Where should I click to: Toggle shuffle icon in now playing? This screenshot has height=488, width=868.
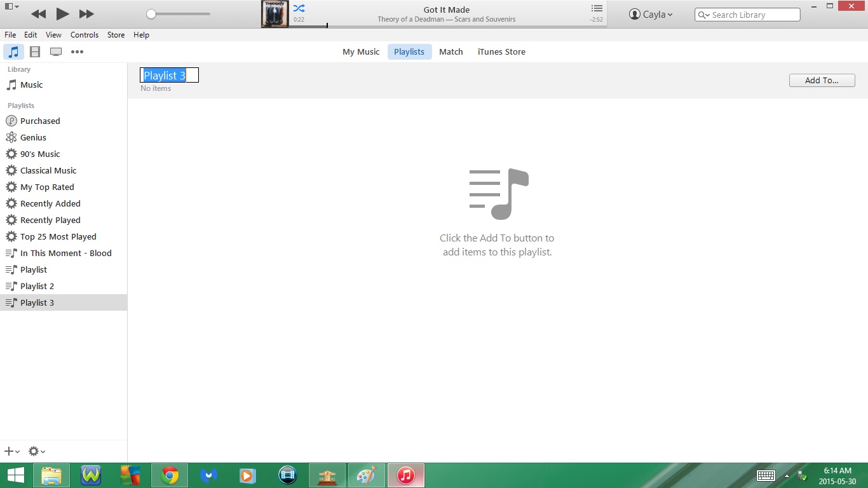pyautogui.click(x=299, y=8)
